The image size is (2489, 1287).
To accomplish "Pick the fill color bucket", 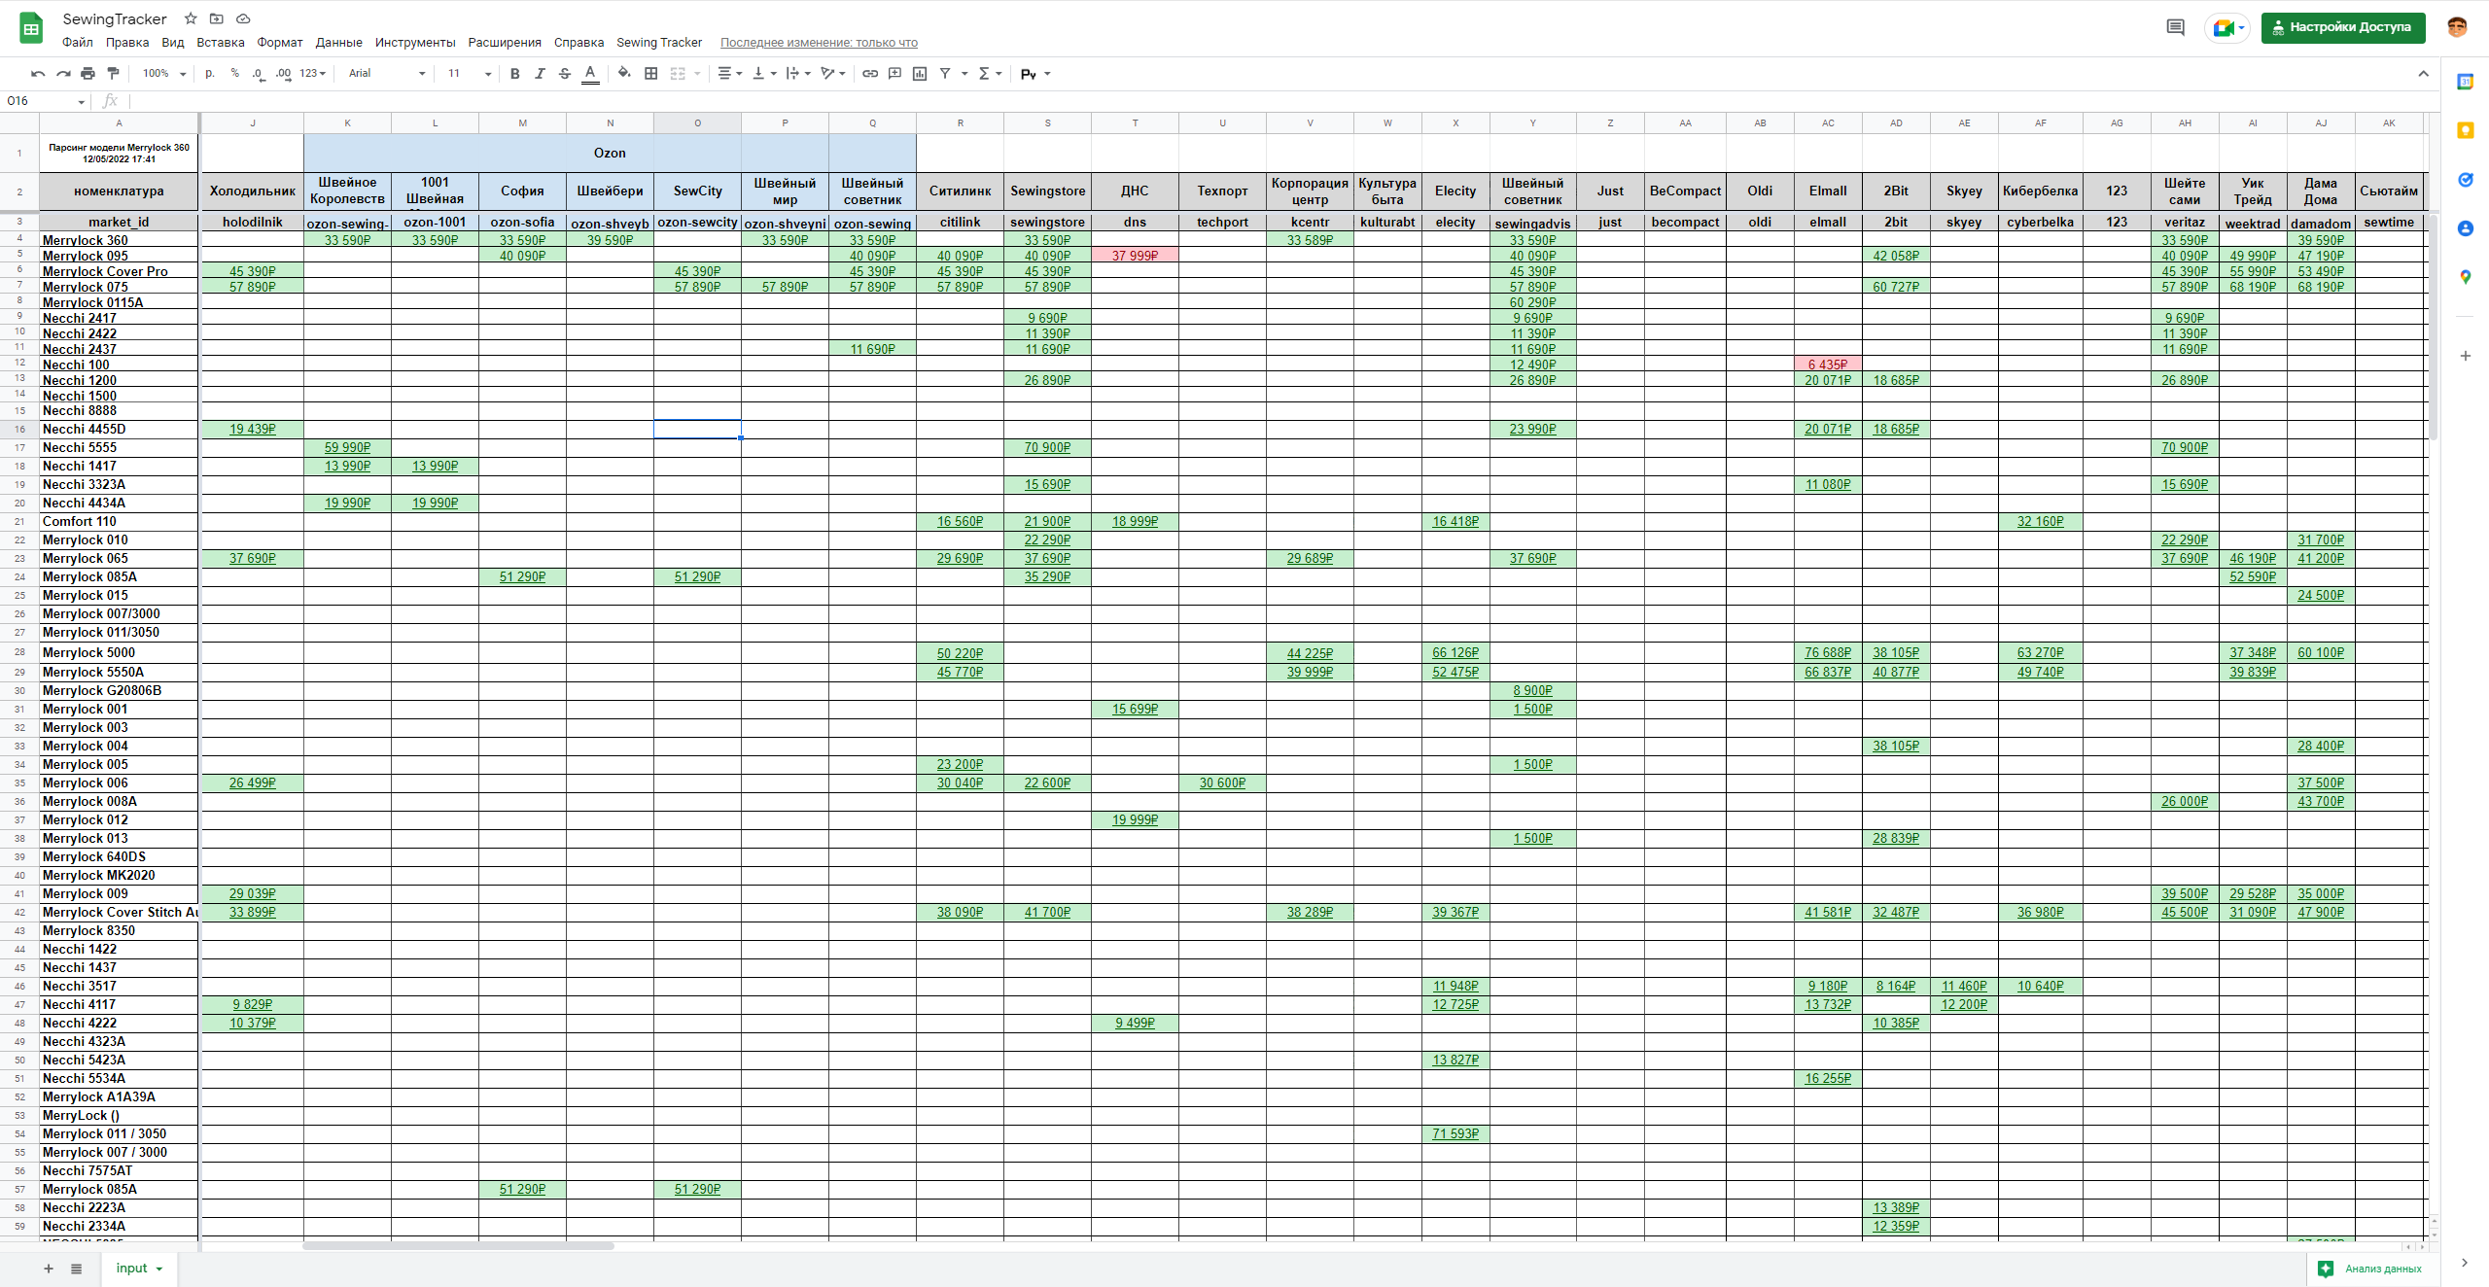I will pyautogui.click(x=624, y=73).
